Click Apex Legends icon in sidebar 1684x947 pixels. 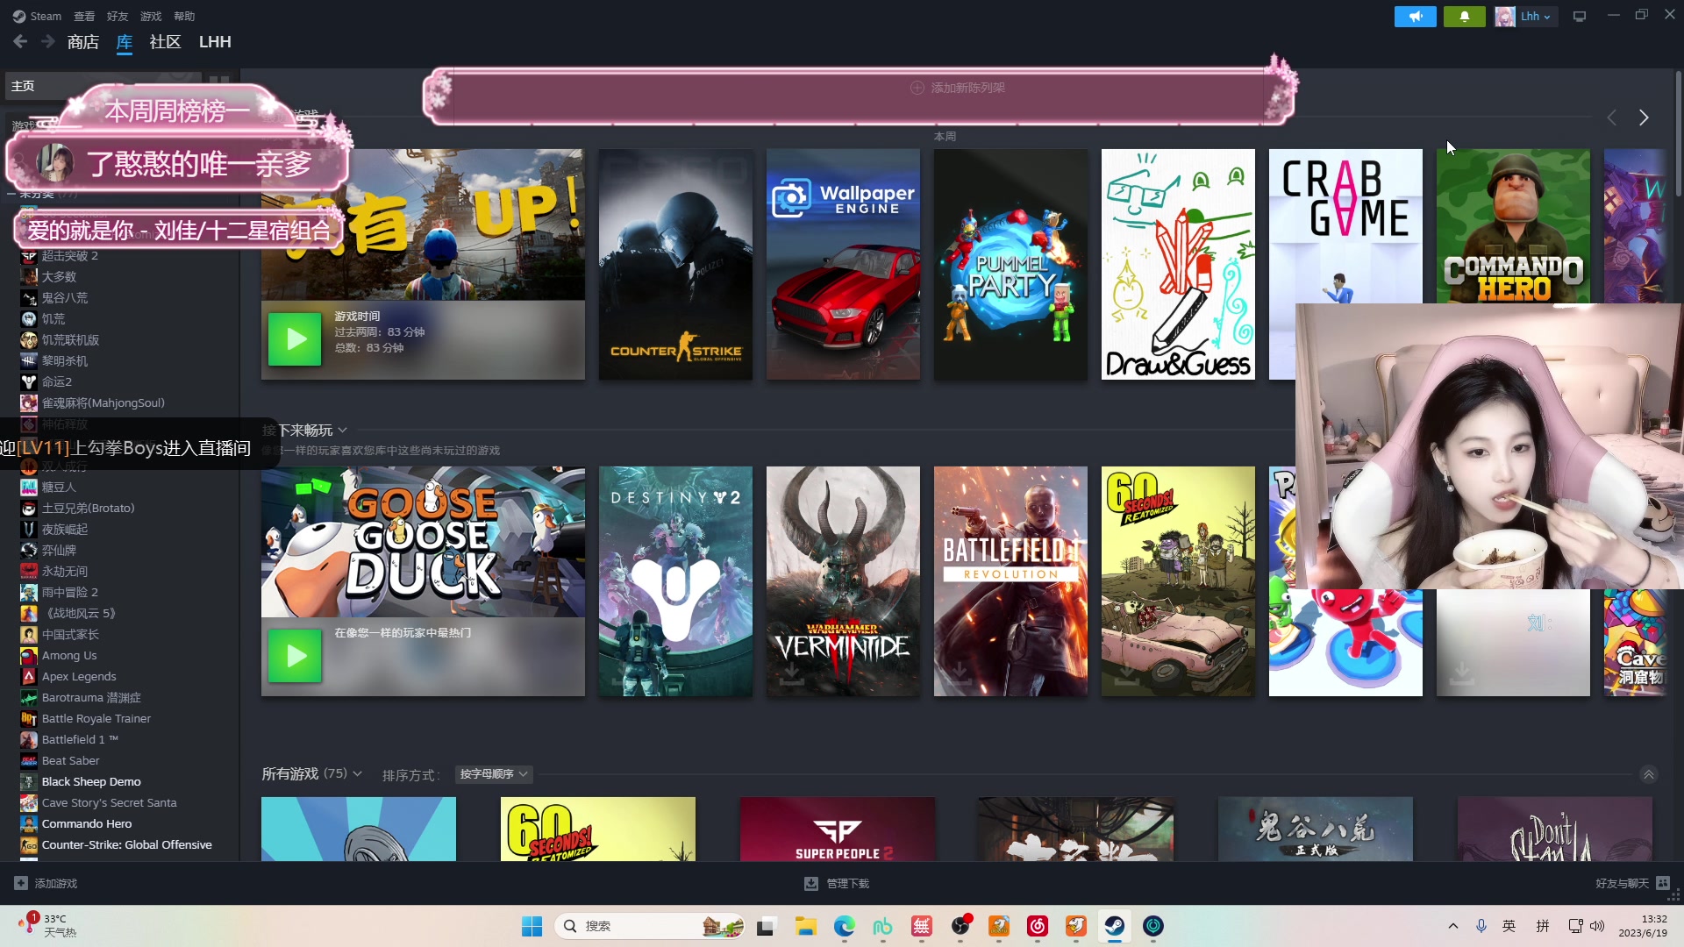[29, 676]
